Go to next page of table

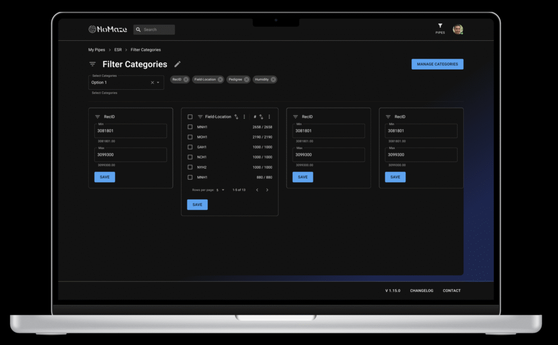[x=267, y=190]
